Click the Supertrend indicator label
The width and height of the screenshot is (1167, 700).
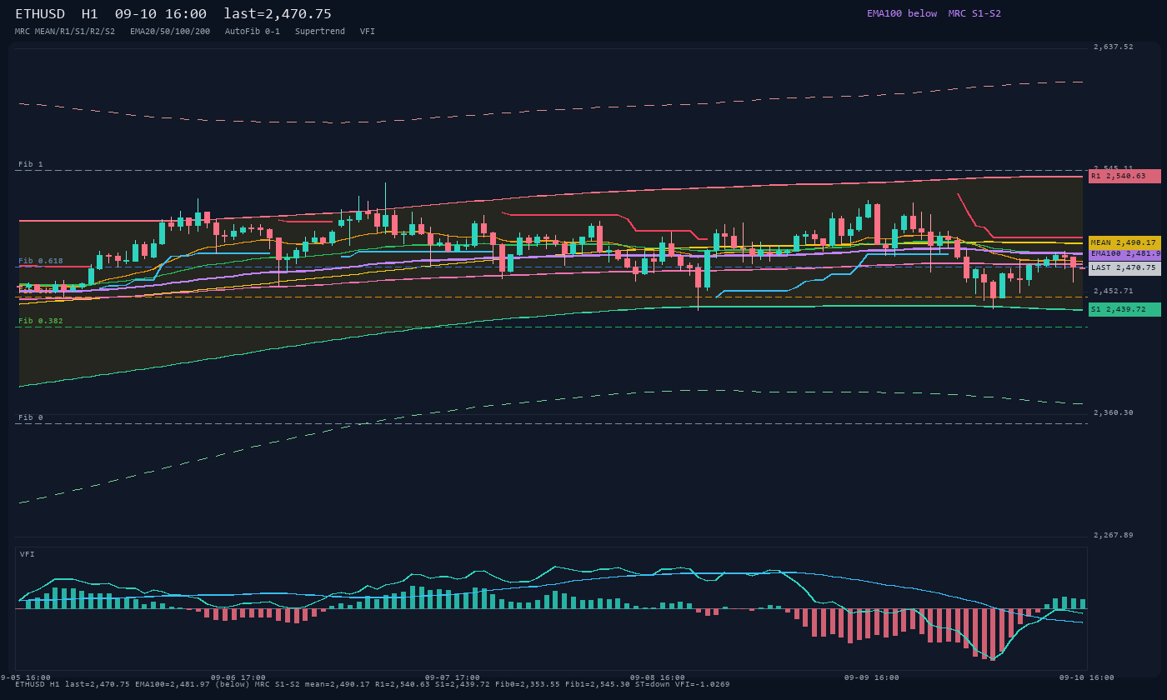[x=320, y=31]
